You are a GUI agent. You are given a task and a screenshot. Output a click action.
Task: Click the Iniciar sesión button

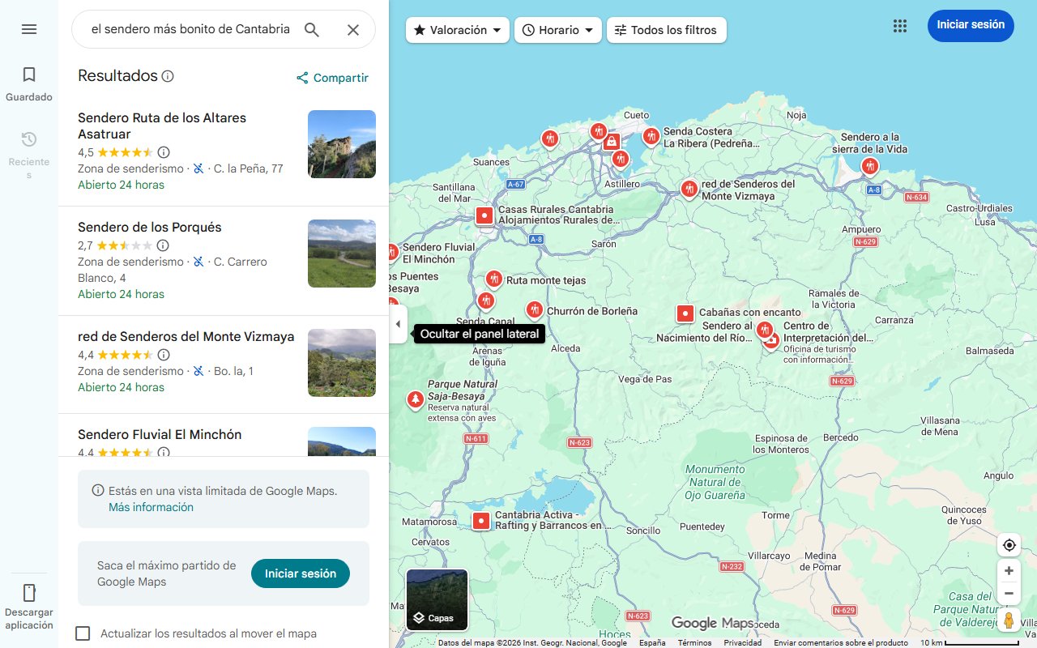971,25
